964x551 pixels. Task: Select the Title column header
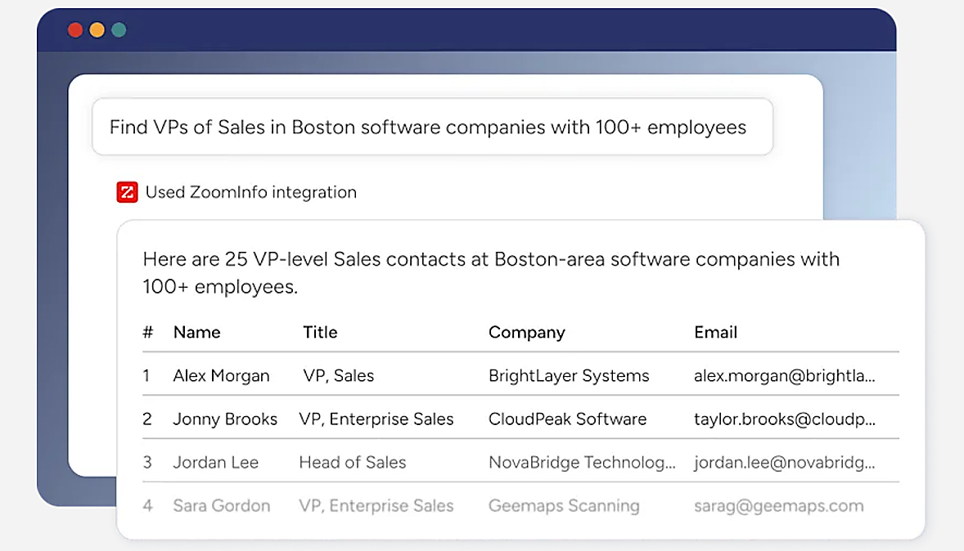320,333
